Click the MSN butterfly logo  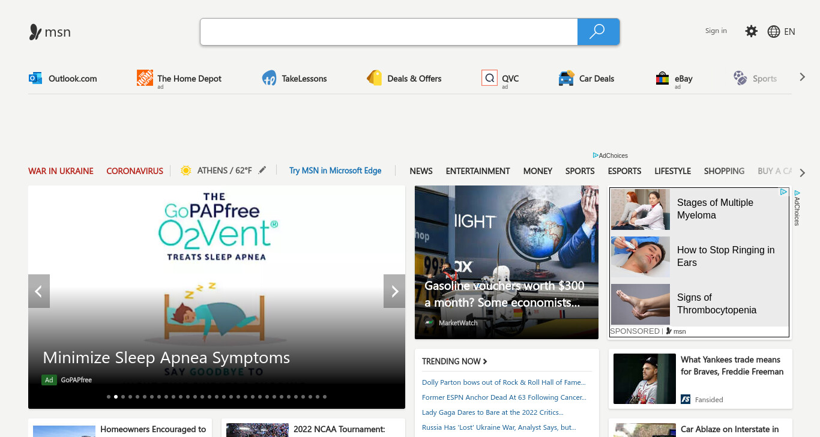click(35, 32)
